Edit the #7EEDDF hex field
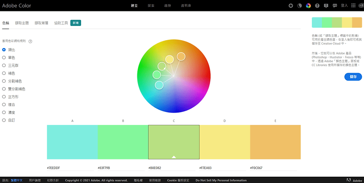 coord(70,168)
